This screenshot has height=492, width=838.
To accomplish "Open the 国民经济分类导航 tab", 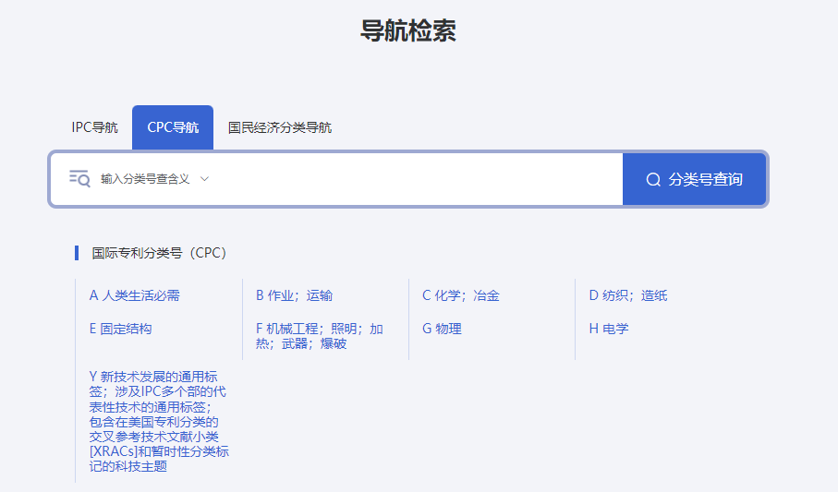I will click(x=279, y=127).
